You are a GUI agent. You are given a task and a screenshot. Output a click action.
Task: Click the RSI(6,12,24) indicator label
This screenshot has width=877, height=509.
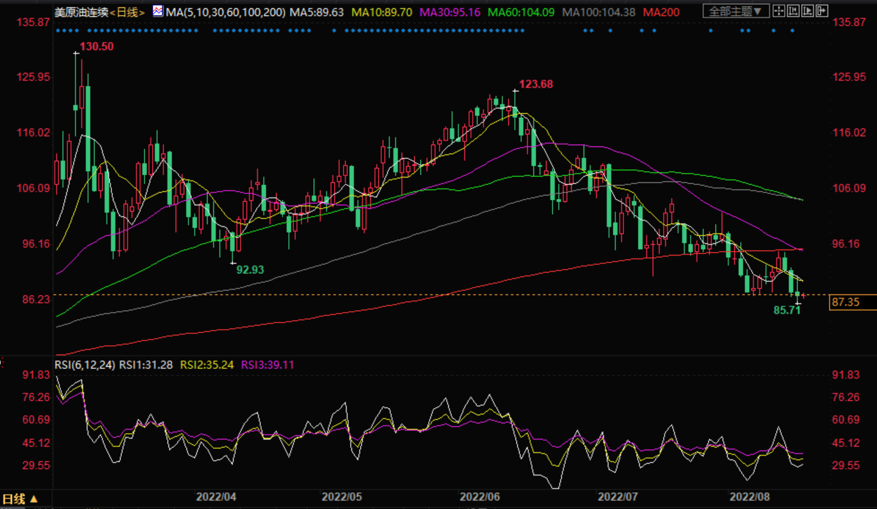[x=85, y=365]
